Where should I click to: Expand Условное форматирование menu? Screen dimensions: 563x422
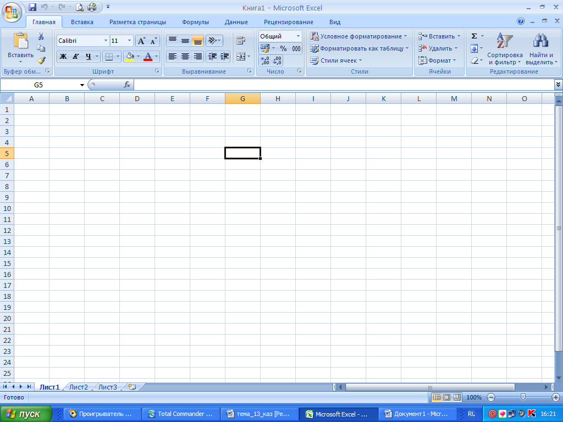[x=358, y=36]
